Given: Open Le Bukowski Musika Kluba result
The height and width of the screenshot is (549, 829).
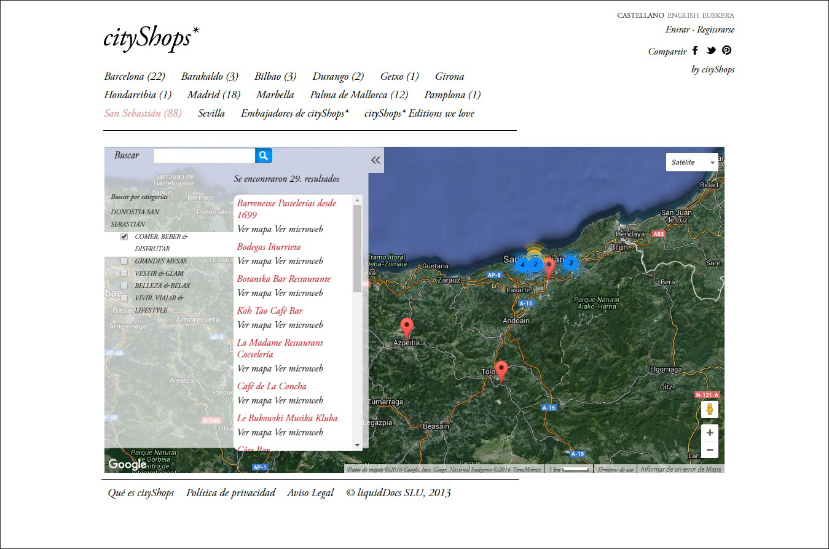Looking at the screenshot, I should [x=287, y=418].
